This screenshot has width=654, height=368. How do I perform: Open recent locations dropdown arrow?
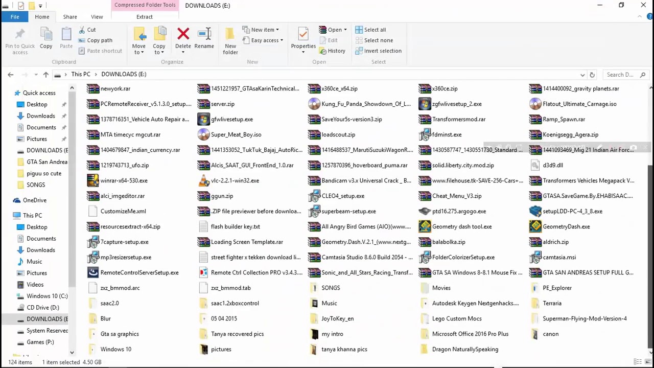click(x=36, y=75)
